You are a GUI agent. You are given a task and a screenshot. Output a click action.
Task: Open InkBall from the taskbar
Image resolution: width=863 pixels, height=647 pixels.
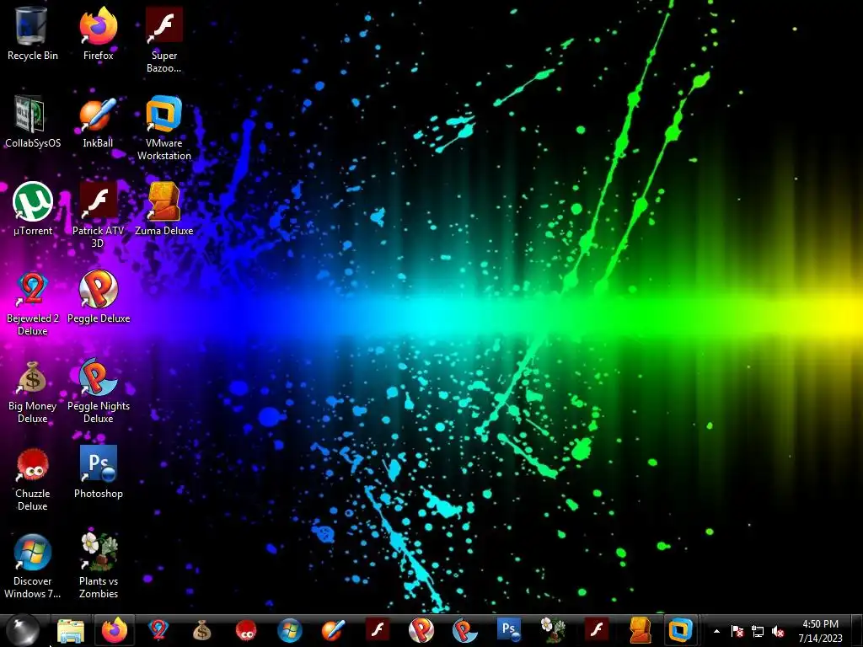(334, 630)
